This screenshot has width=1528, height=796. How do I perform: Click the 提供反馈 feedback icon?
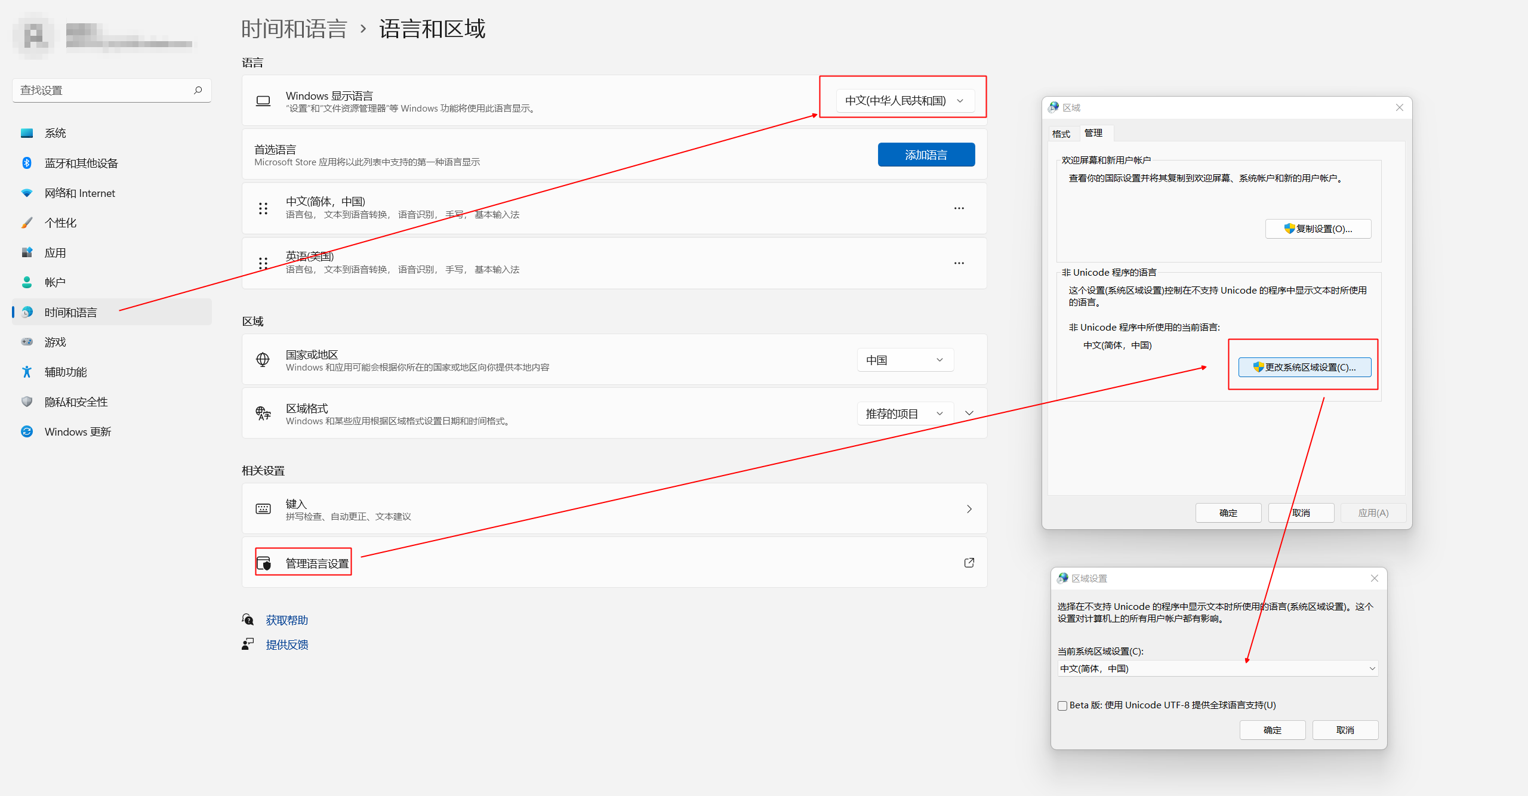click(248, 644)
